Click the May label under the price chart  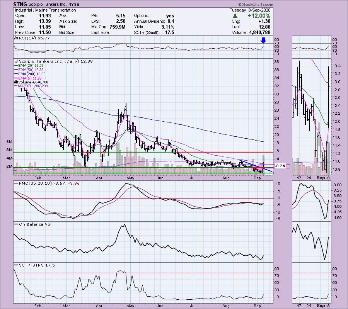pyautogui.click(x=130, y=178)
